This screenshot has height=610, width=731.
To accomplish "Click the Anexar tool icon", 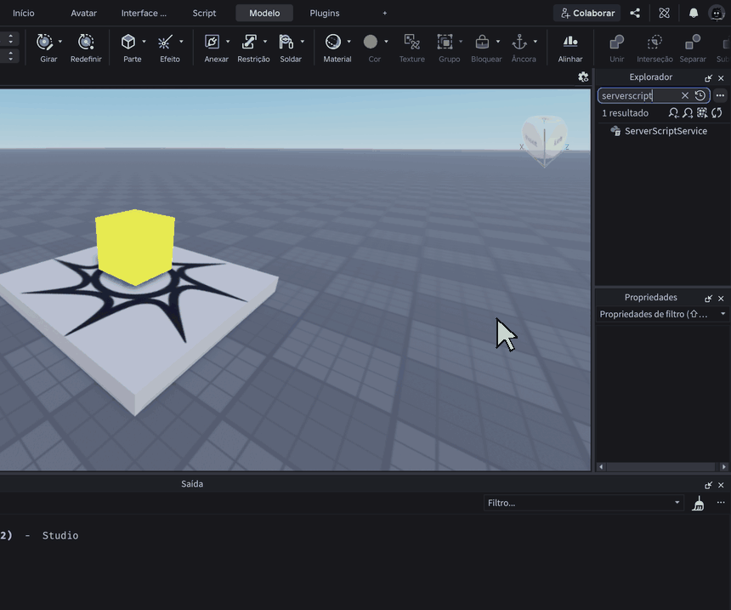I will click(x=212, y=42).
